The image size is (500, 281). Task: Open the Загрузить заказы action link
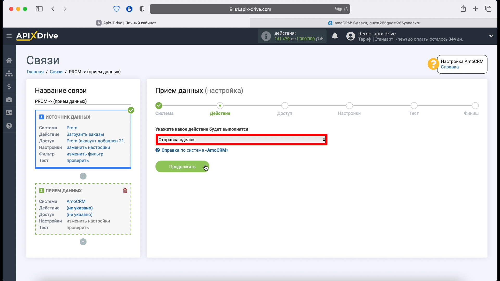click(x=85, y=134)
